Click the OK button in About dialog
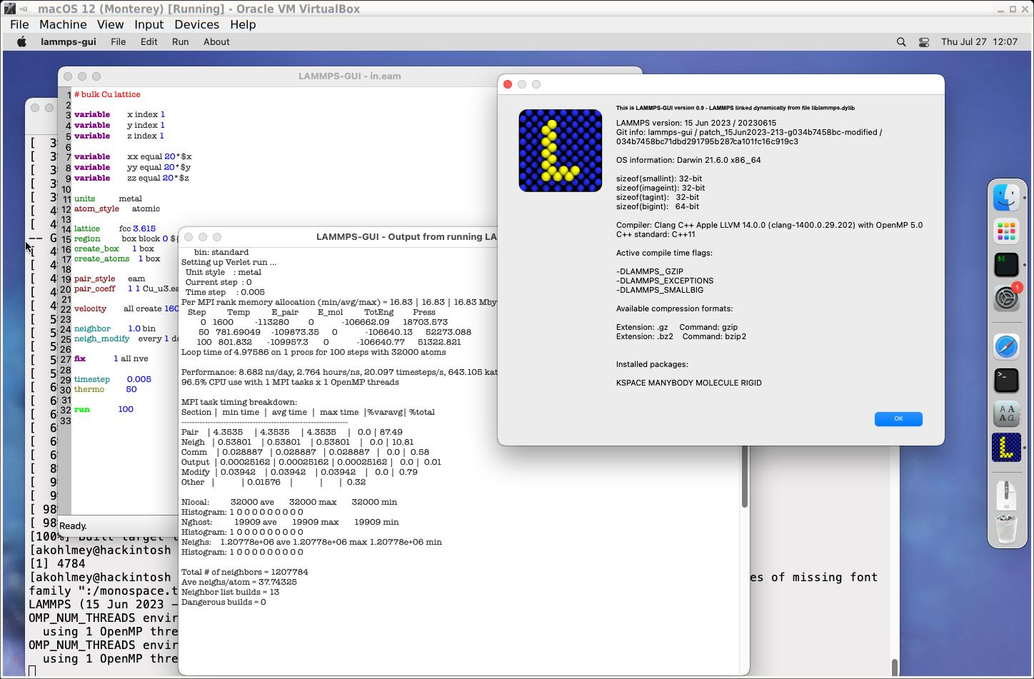The height and width of the screenshot is (679, 1034). (898, 419)
